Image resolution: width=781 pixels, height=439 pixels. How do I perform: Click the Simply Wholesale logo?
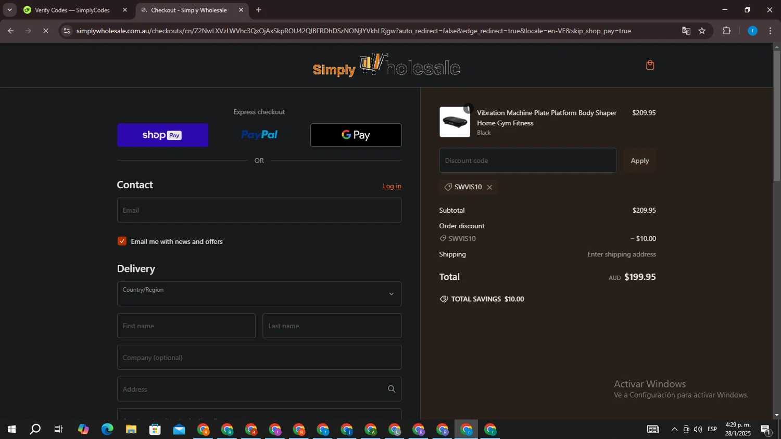click(x=386, y=66)
